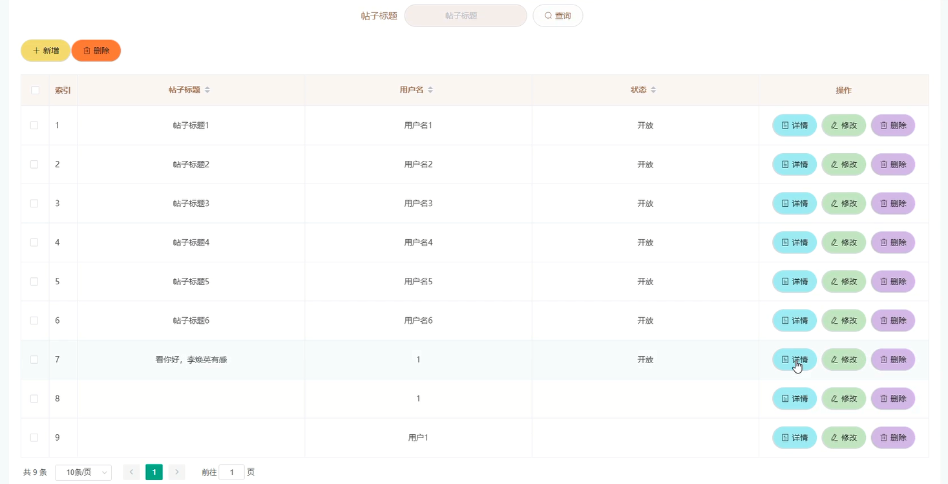Click the 开放 status in row 4
The image size is (948, 484).
[645, 242]
